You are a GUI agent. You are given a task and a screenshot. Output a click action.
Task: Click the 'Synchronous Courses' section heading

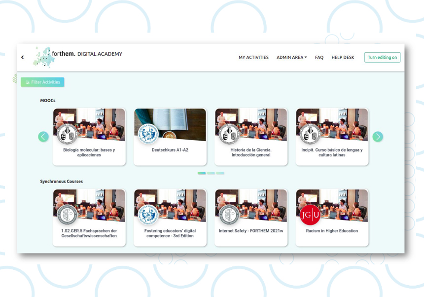[62, 181]
